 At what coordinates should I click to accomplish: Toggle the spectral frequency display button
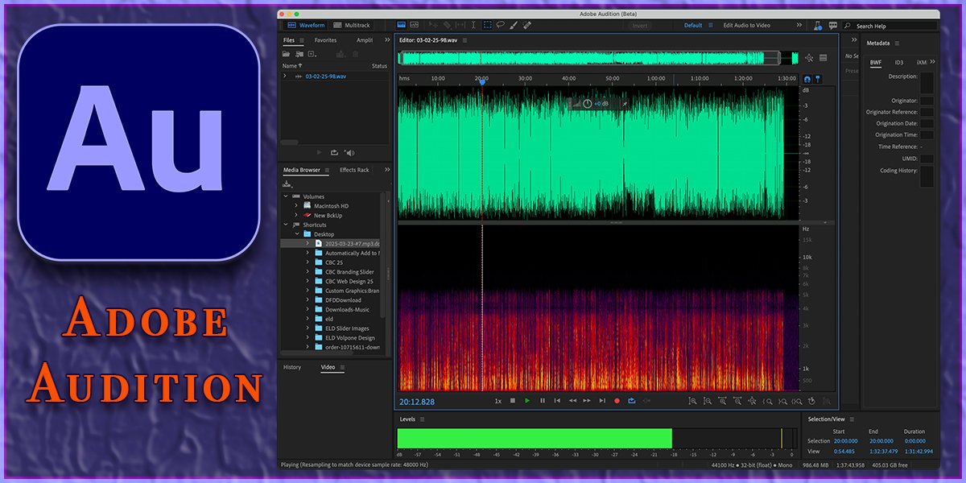[402, 26]
